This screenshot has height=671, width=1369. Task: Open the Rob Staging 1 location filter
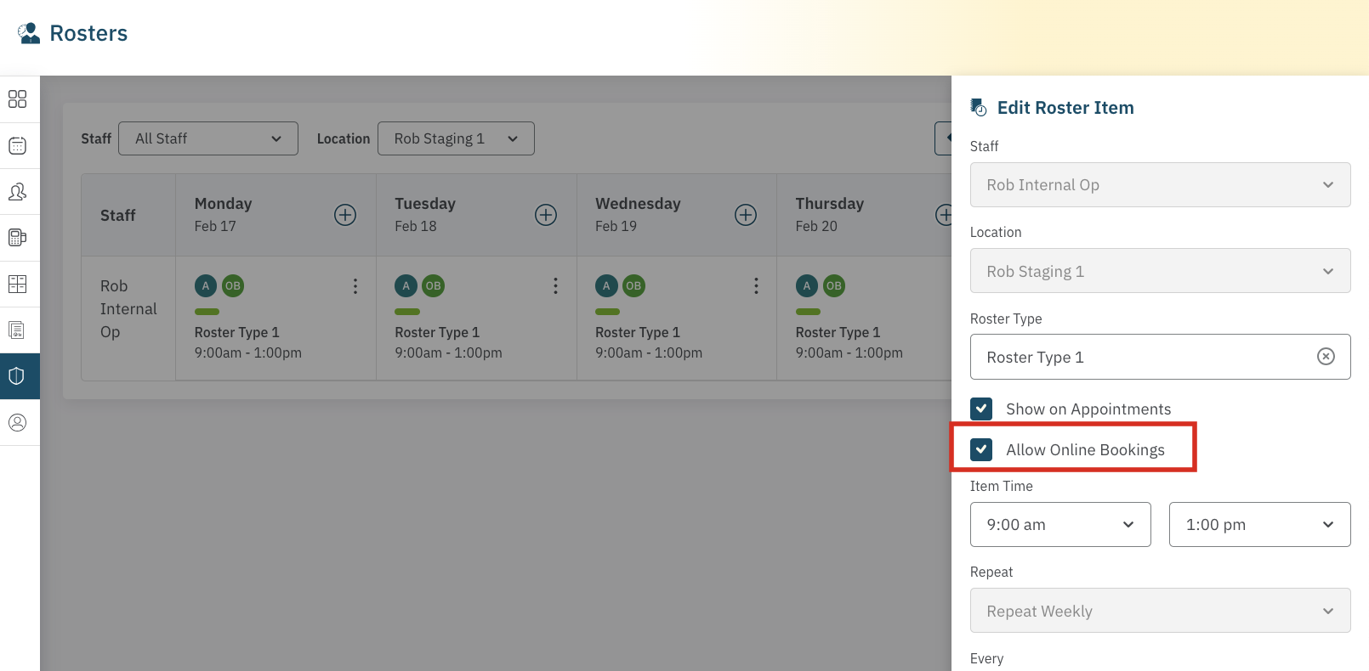pyautogui.click(x=456, y=138)
